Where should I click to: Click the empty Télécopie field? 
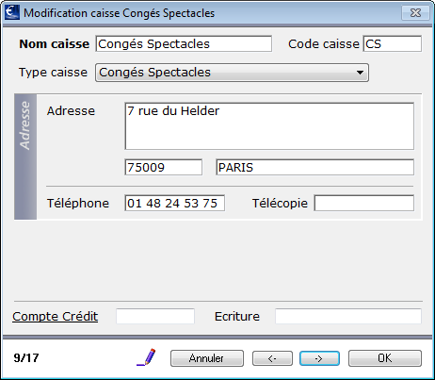(x=364, y=203)
